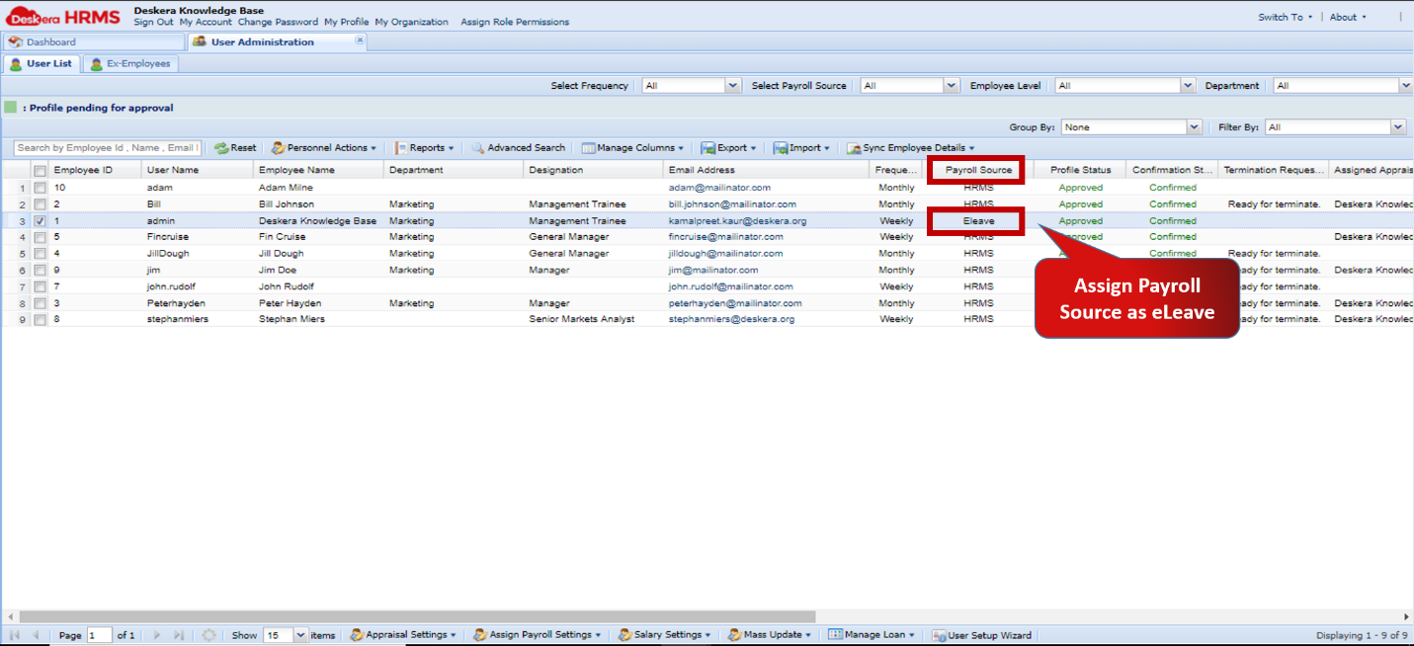1414x646 pixels.
Task: Uncheck the selected admin row checkbox
Action: (41, 221)
